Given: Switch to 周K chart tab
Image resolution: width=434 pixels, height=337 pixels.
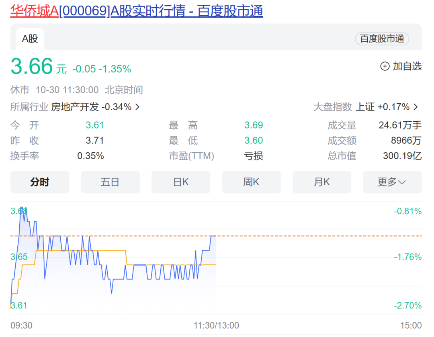Looking at the screenshot, I should pos(251,182).
